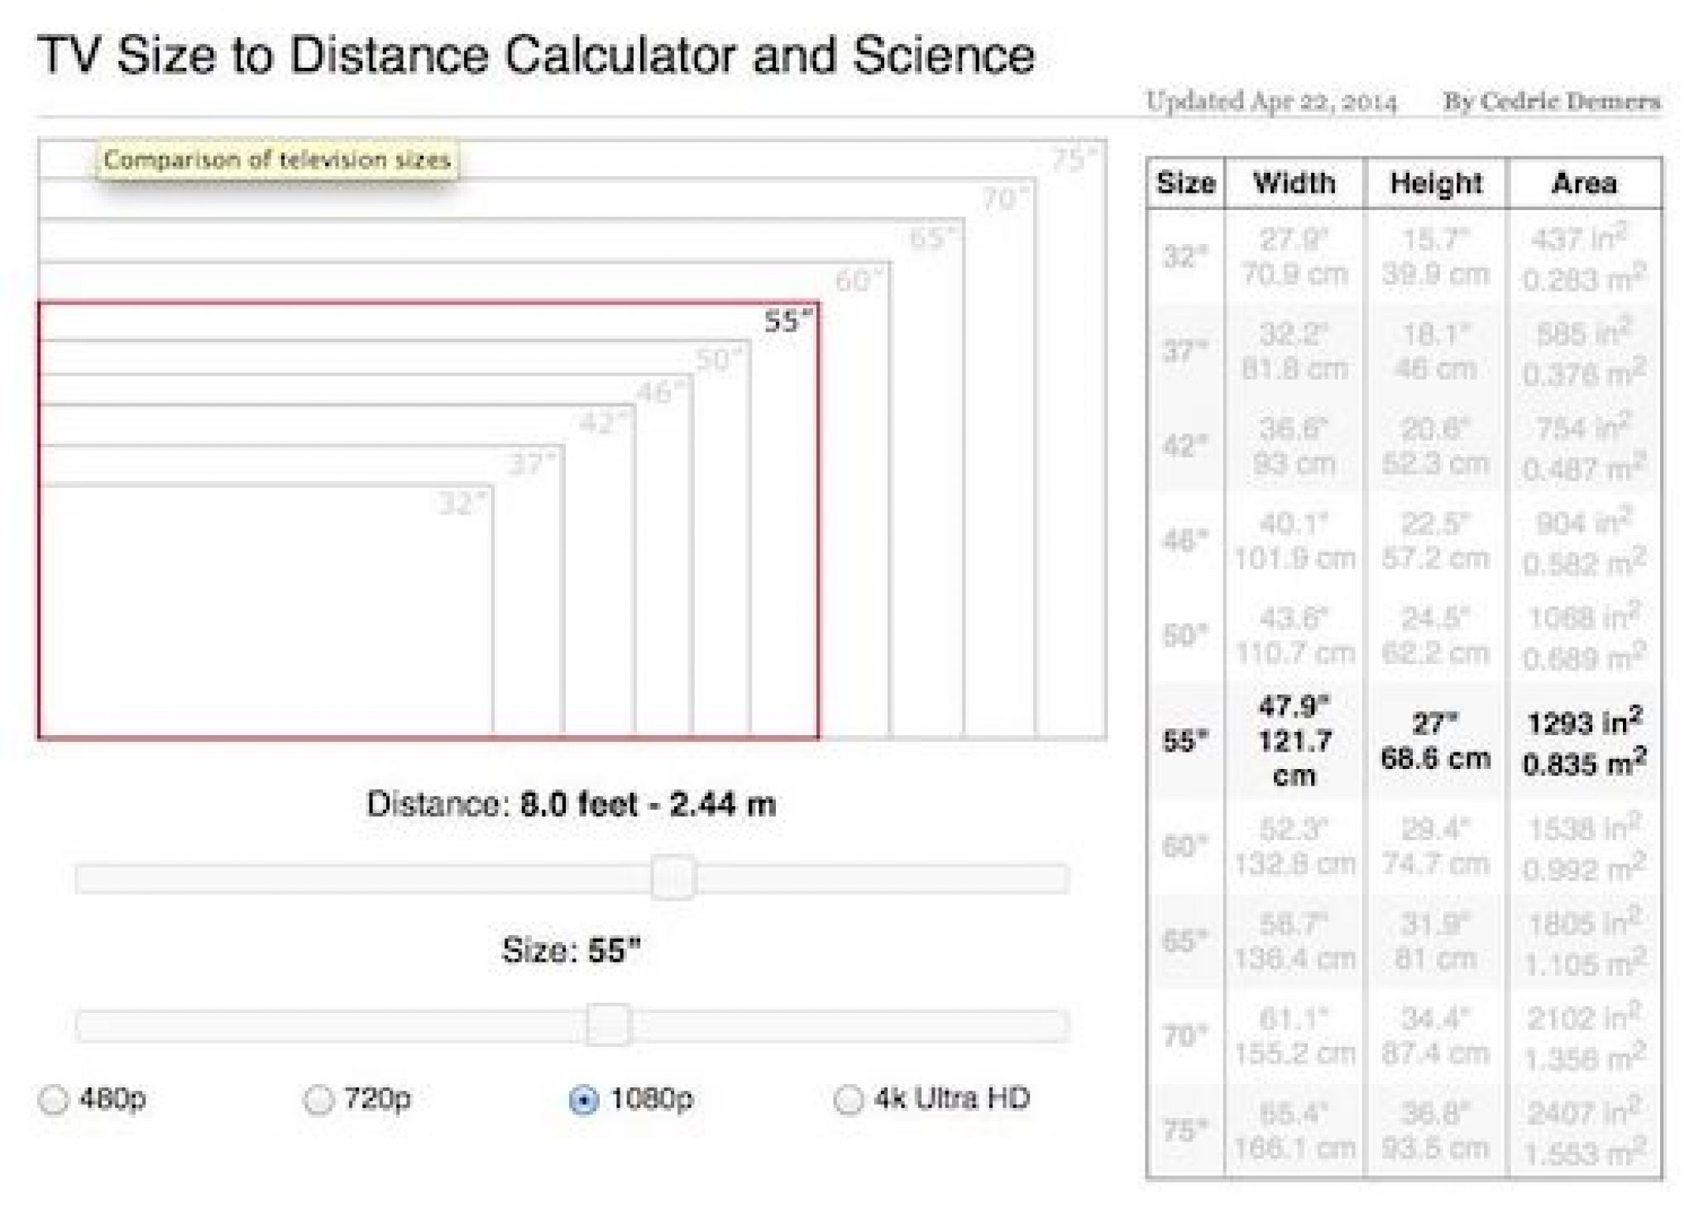Click the page title heading
Image resolution: width=1694 pixels, height=1223 pixels.
[x=536, y=56]
